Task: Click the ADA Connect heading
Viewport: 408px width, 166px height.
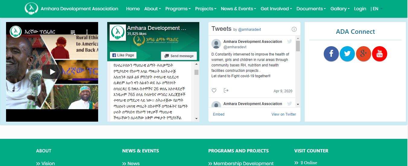Action: [x=355, y=32]
